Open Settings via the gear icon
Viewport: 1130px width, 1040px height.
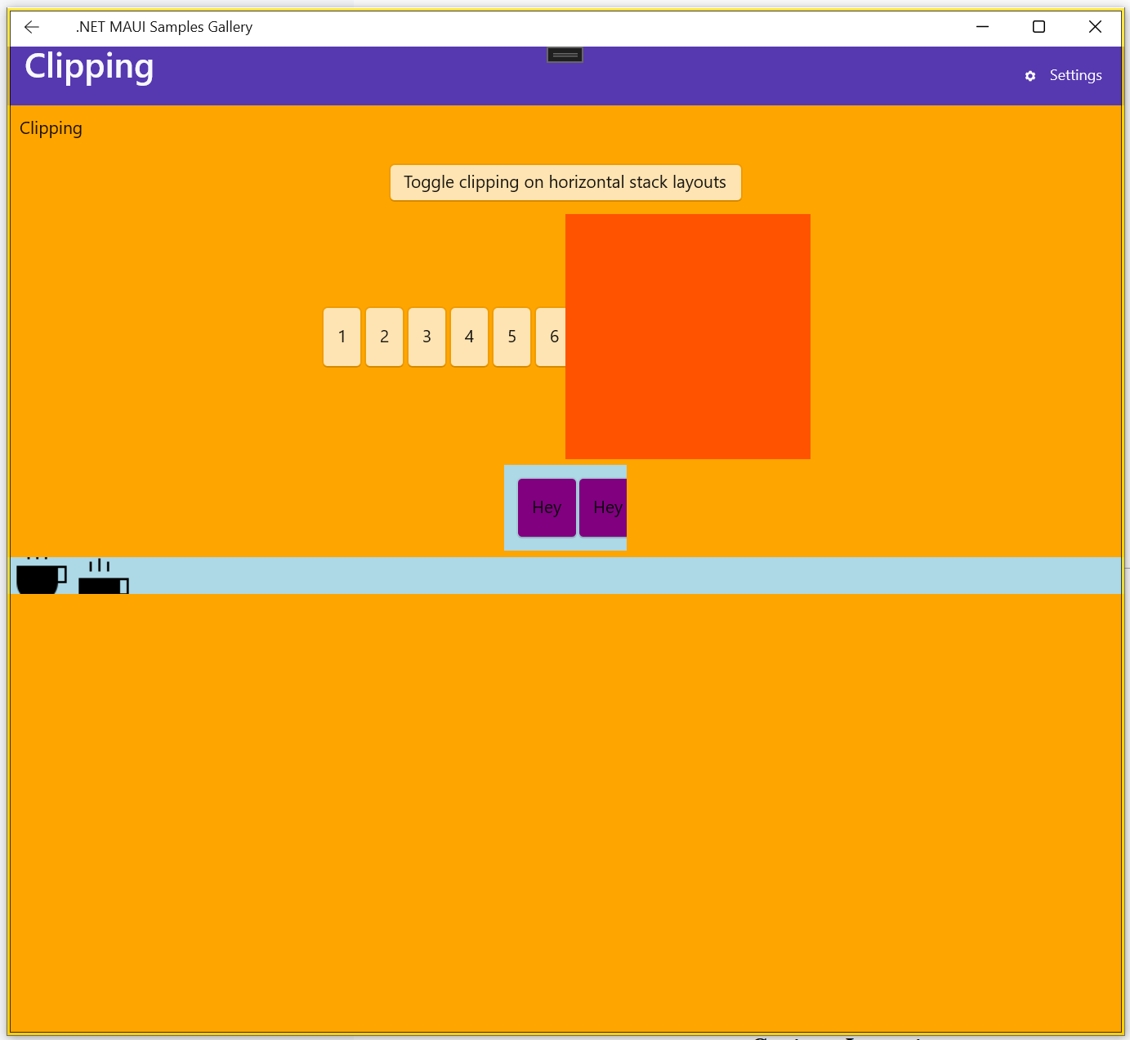pyautogui.click(x=1030, y=76)
